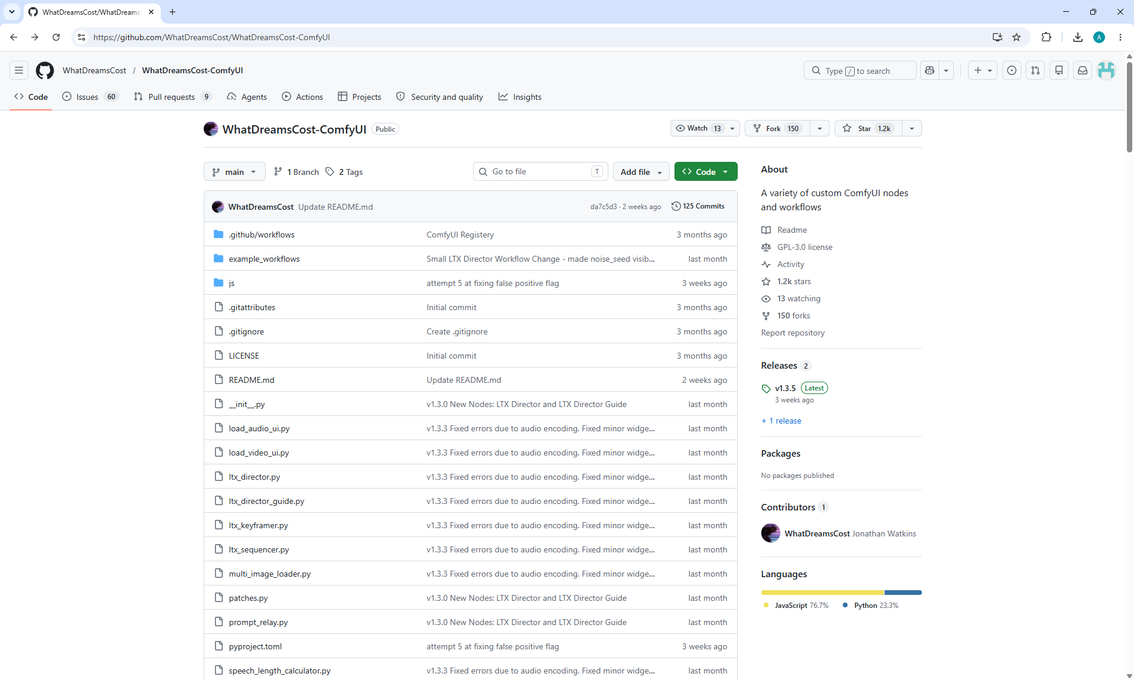Switch to the Agents tab
Screen dimensions: 1134x680
[x=247, y=97]
